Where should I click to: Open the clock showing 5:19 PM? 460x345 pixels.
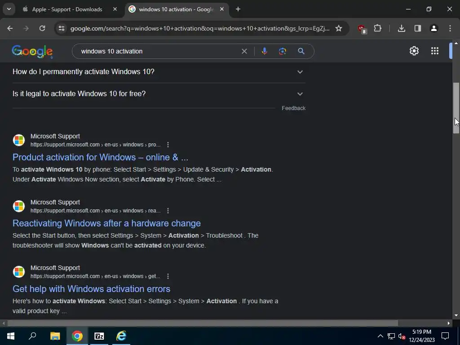pyautogui.click(x=422, y=336)
